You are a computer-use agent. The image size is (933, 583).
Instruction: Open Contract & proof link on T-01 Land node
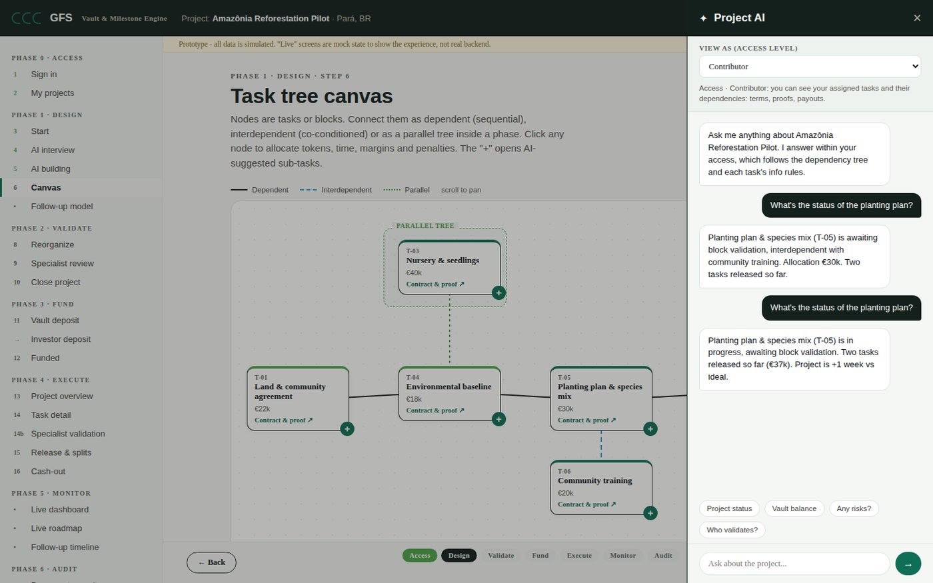283,420
